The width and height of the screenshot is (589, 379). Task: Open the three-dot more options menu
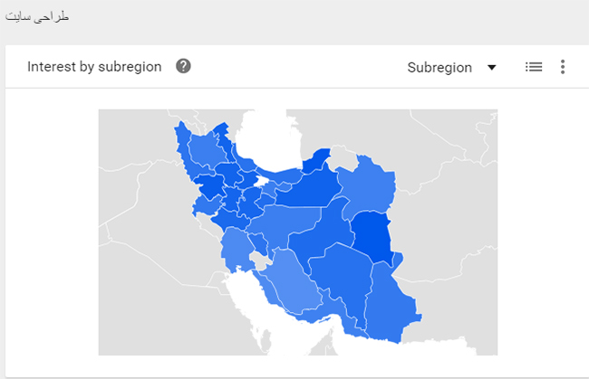coord(563,67)
